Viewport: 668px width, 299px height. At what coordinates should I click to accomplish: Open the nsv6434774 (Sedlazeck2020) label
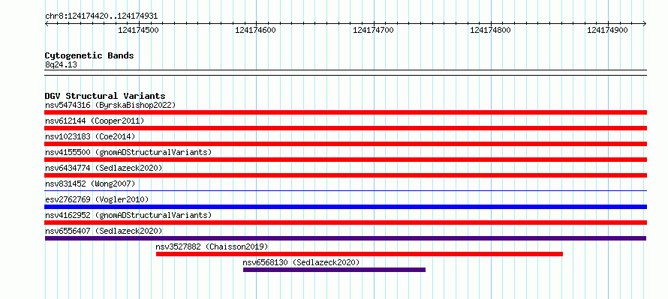104,168
